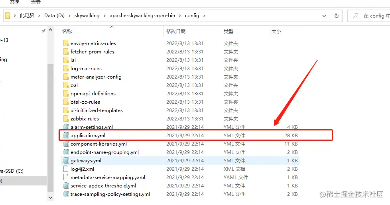Select the lal folder icon
The height and width of the screenshot is (205, 390).
(x=66, y=60)
